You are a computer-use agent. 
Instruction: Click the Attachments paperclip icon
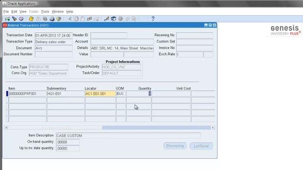click(x=127, y=19)
